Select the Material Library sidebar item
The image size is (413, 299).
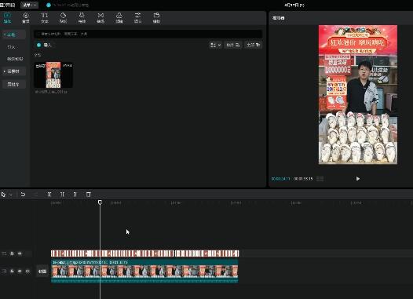pyautogui.click(x=13, y=84)
